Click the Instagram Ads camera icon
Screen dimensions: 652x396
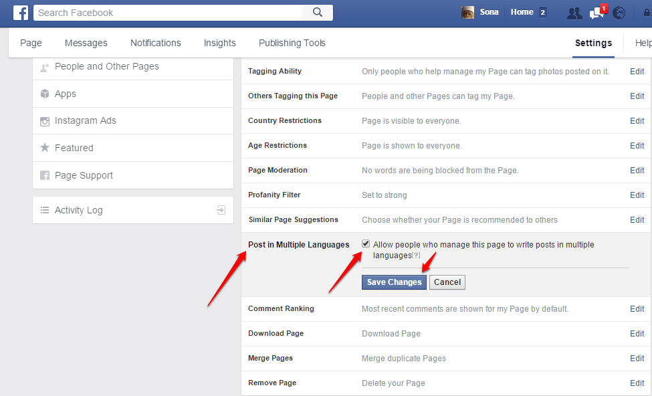click(45, 122)
